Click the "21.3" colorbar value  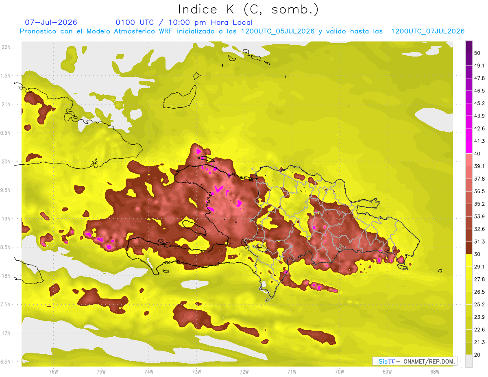(479, 342)
